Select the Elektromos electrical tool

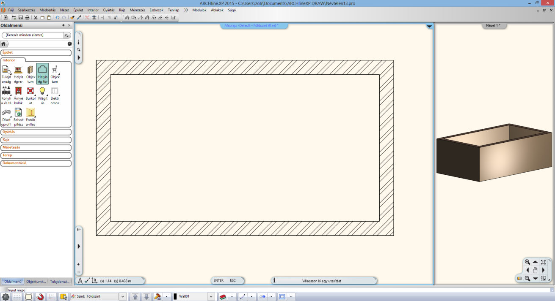coord(55,95)
